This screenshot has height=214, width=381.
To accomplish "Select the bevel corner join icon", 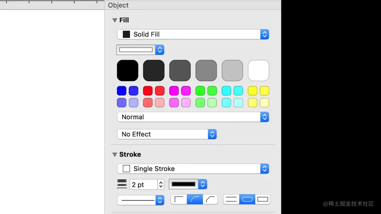I will 210,199.
